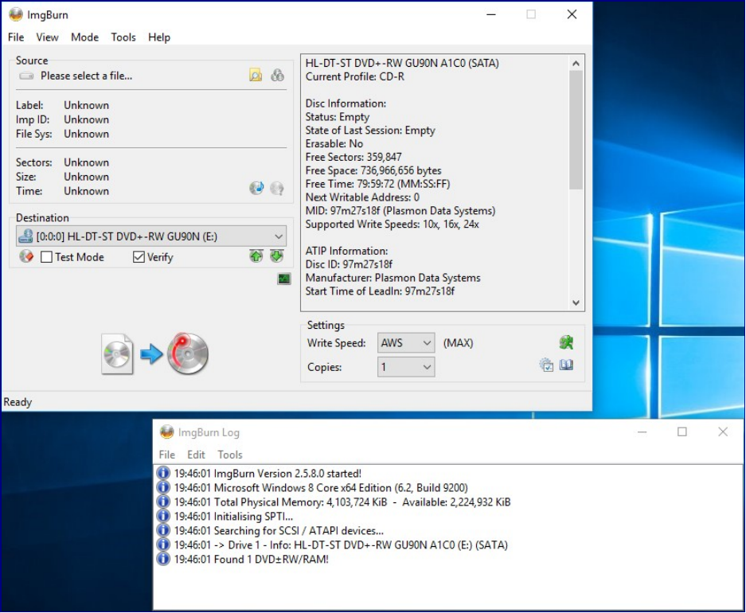Uncheck the Verify checkbox

click(x=139, y=257)
